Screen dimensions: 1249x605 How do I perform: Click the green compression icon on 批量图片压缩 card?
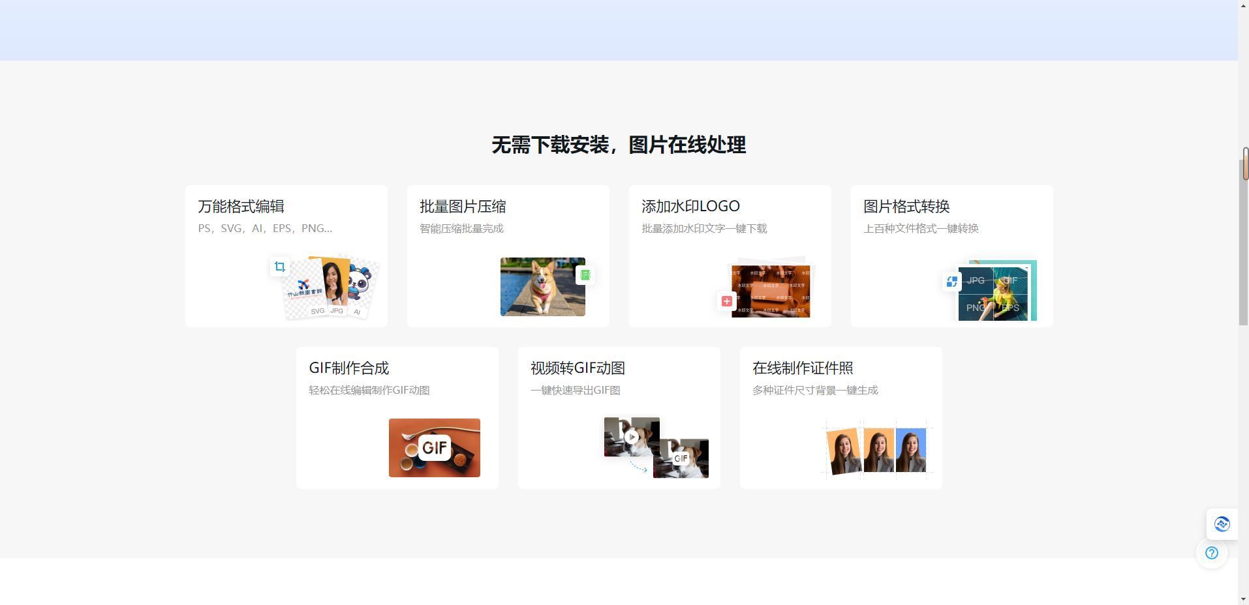click(x=585, y=275)
